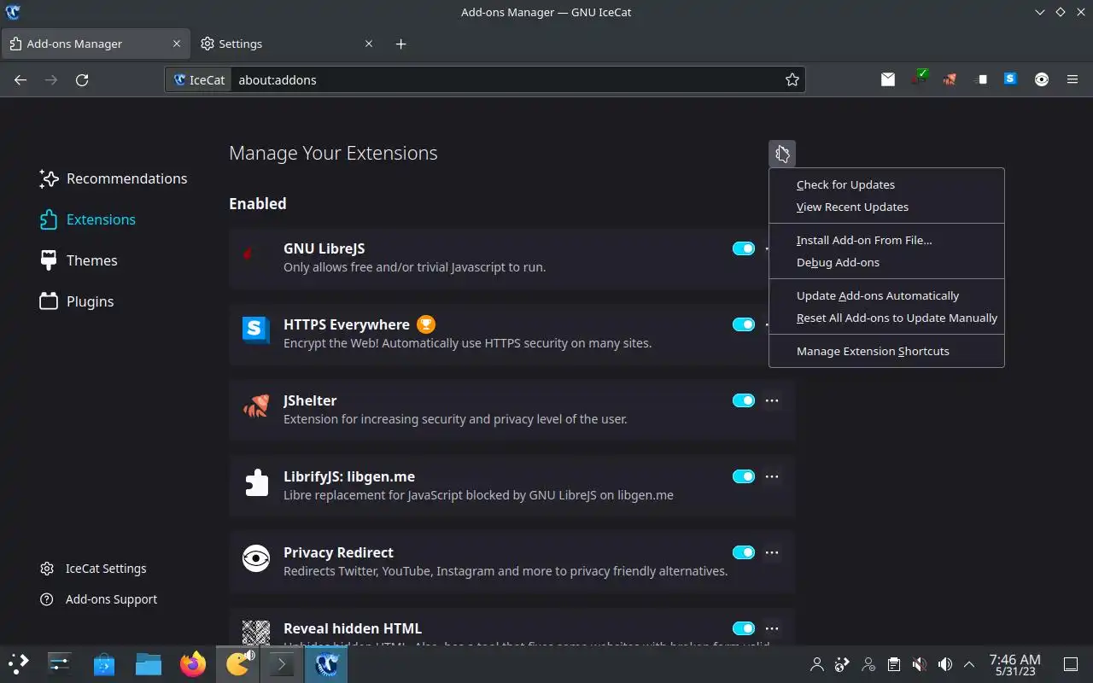Open IceCat Settings link
Screen dimensions: 1093x683
(93, 569)
